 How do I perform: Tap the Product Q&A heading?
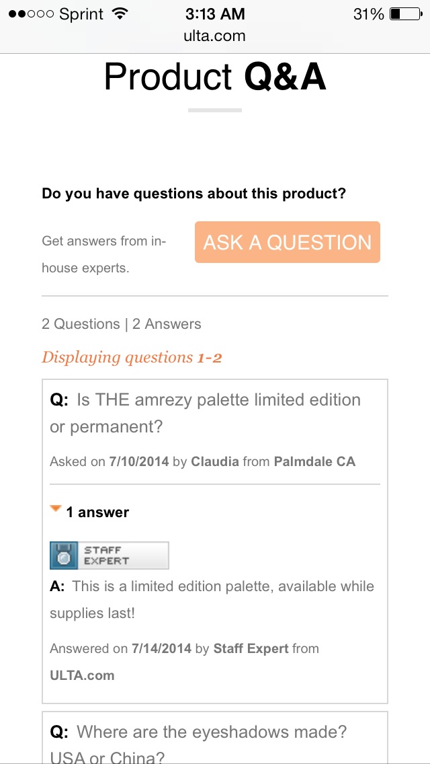215,78
